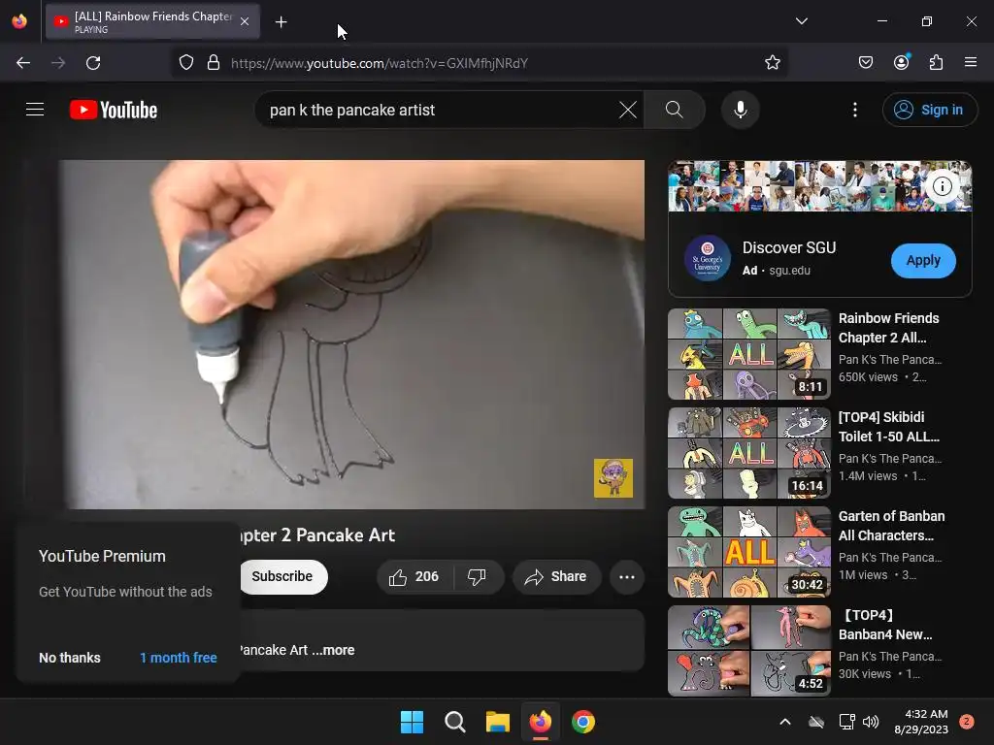994x745 pixels.
Task: Open clock showing 4:32 AM
Action: [x=921, y=722]
